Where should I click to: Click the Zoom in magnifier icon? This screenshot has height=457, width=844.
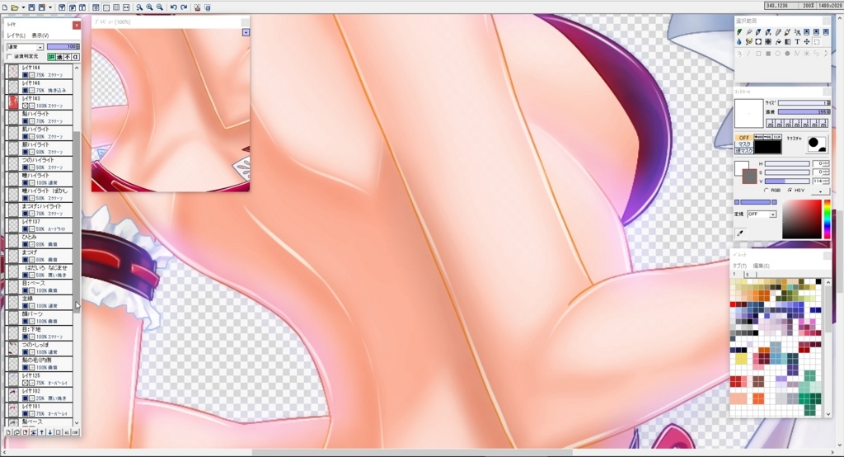point(150,7)
